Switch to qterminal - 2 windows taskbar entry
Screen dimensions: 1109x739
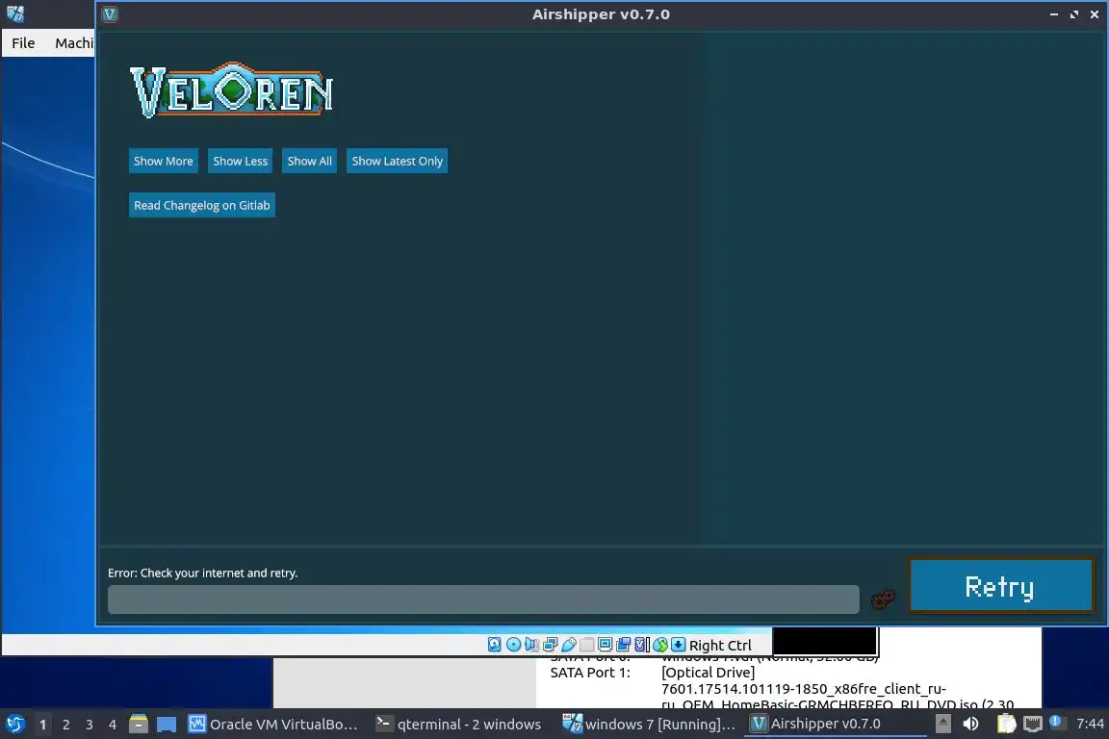[458, 725]
